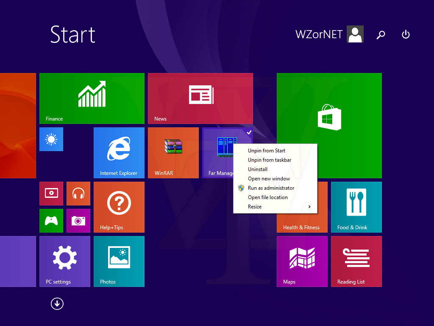
Task: Open the Camera tile
Action: [x=78, y=220]
